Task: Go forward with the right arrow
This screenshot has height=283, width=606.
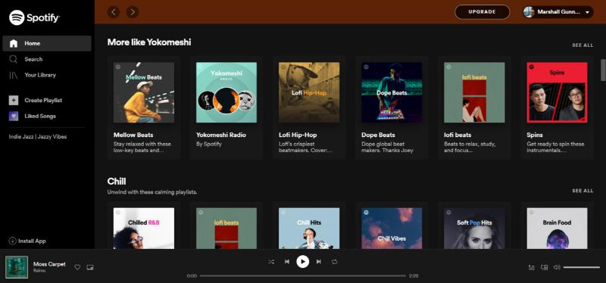Action: pyautogui.click(x=132, y=12)
